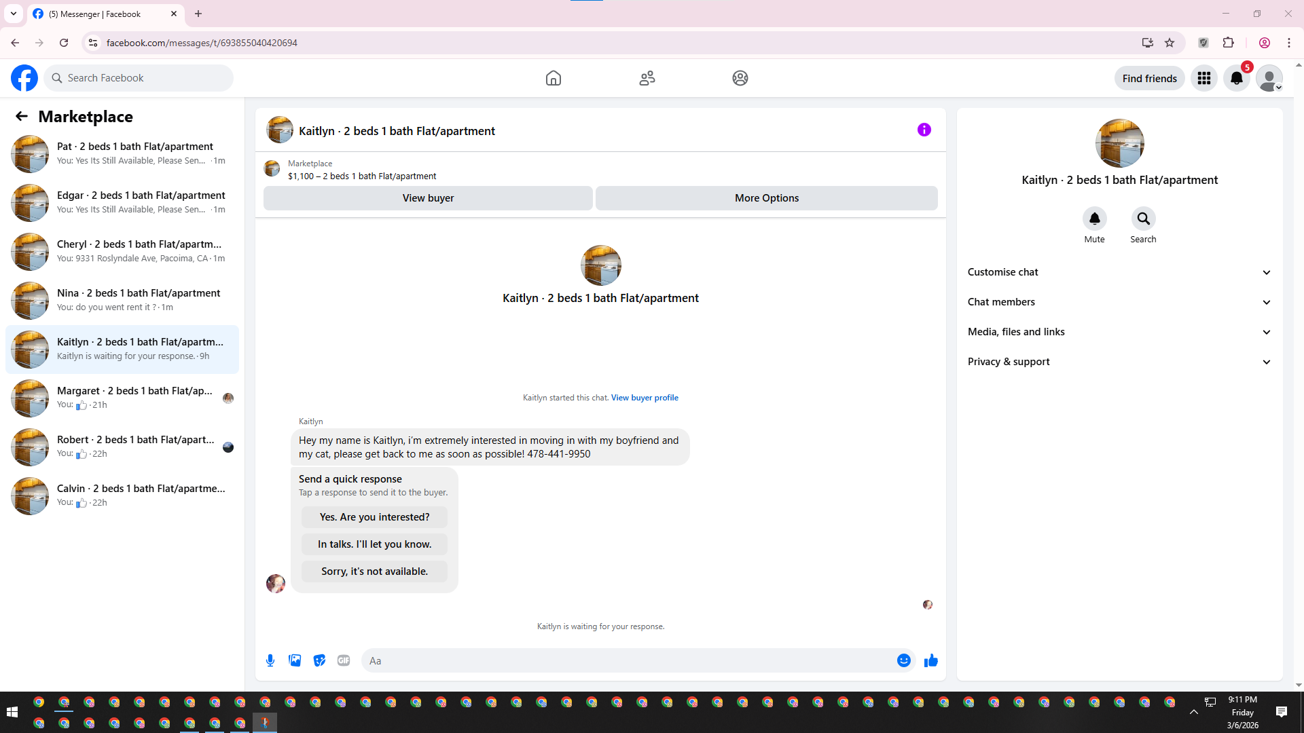Open the GIF picker icon
The width and height of the screenshot is (1304, 733).
344,660
